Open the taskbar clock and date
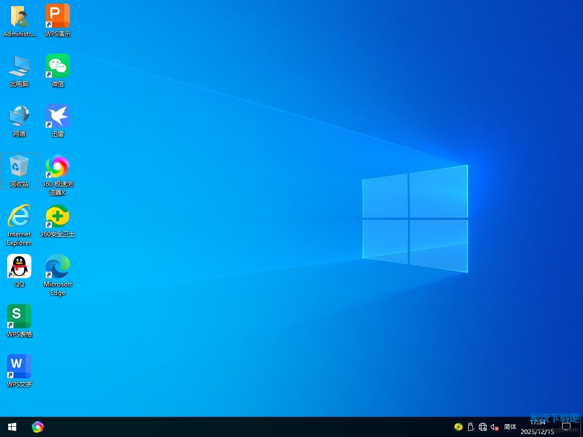 point(537,427)
